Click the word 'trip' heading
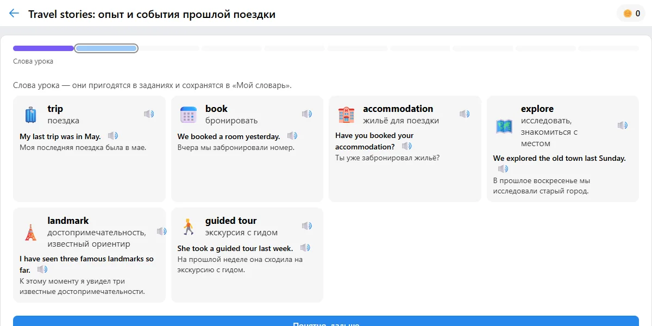 (x=55, y=109)
